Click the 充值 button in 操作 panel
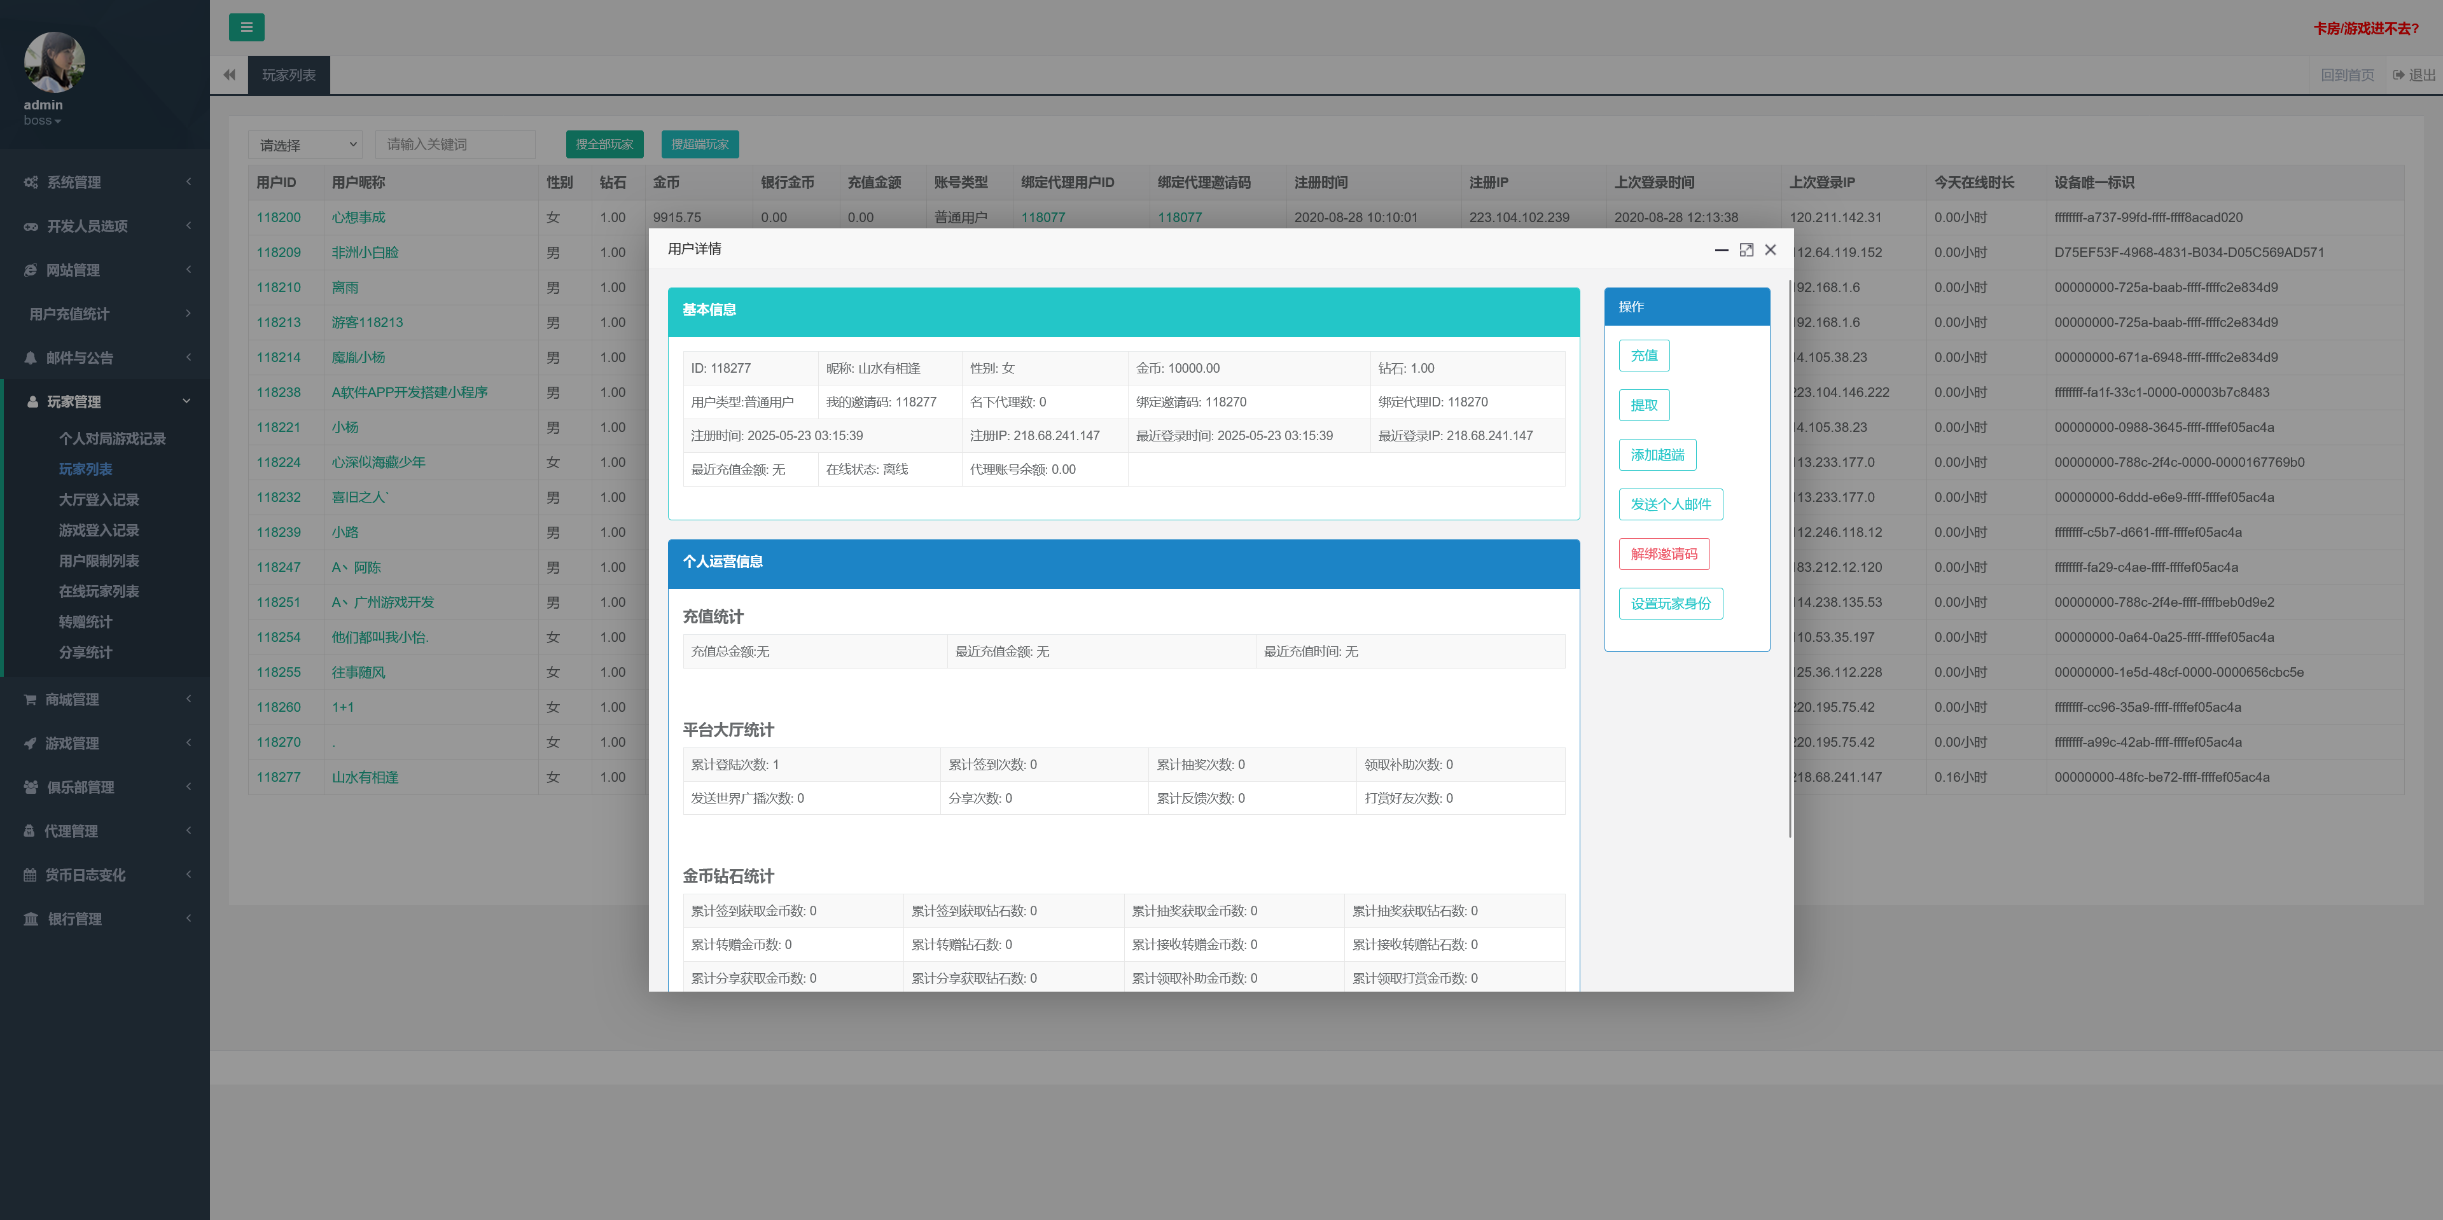This screenshot has height=1220, width=2443. pyautogui.click(x=1643, y=356)
